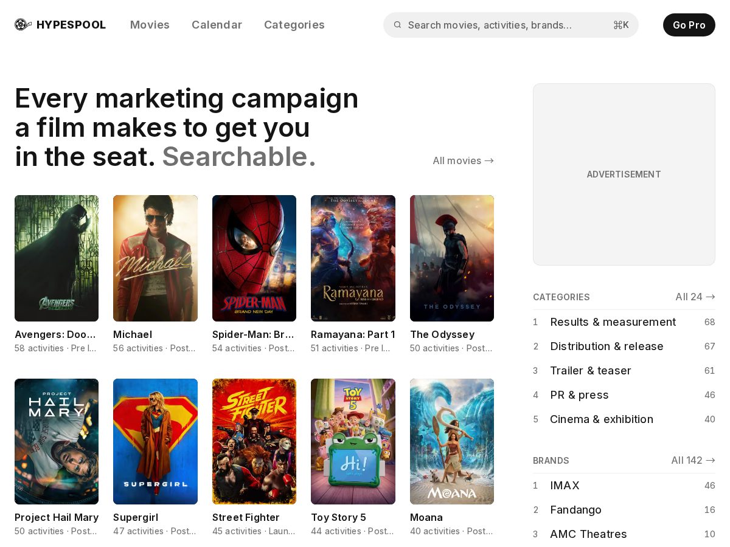Open the Street Fighter movie poster
Viewport: 730px width, 547px height.
254,441
